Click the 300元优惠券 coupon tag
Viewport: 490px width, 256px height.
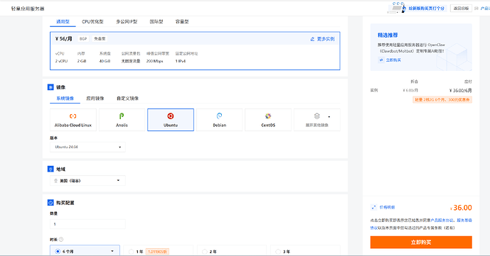click(442, 100)
